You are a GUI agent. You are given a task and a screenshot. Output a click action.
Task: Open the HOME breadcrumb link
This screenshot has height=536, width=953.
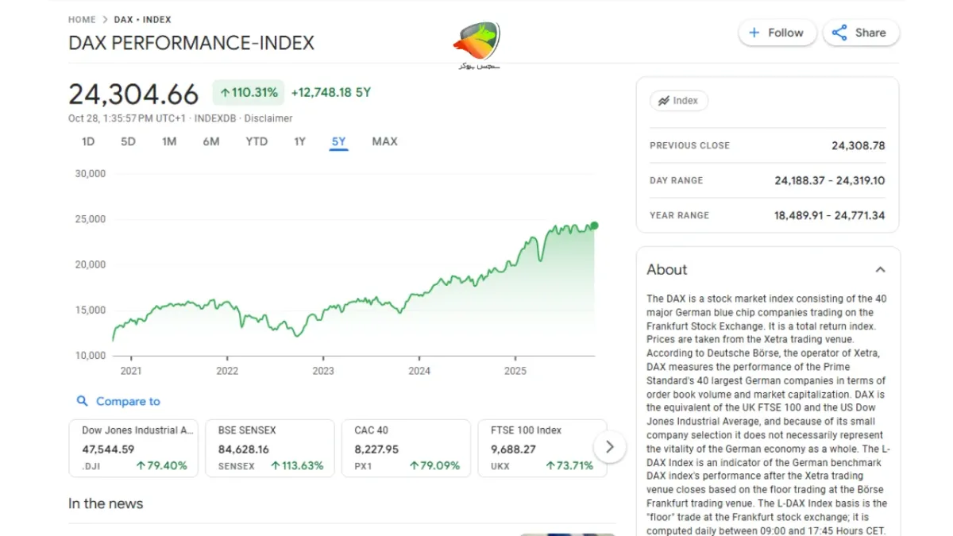click(82, 20)
